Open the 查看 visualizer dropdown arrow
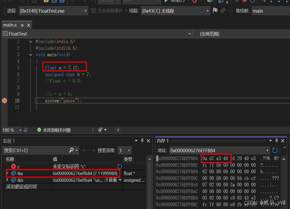This screenshot has width=290, height=209. tap(120, 180)
